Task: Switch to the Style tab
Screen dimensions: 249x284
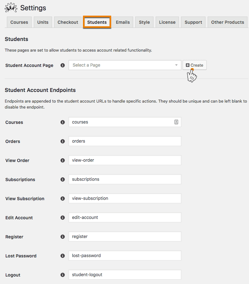Action: [x=144, y=22]
